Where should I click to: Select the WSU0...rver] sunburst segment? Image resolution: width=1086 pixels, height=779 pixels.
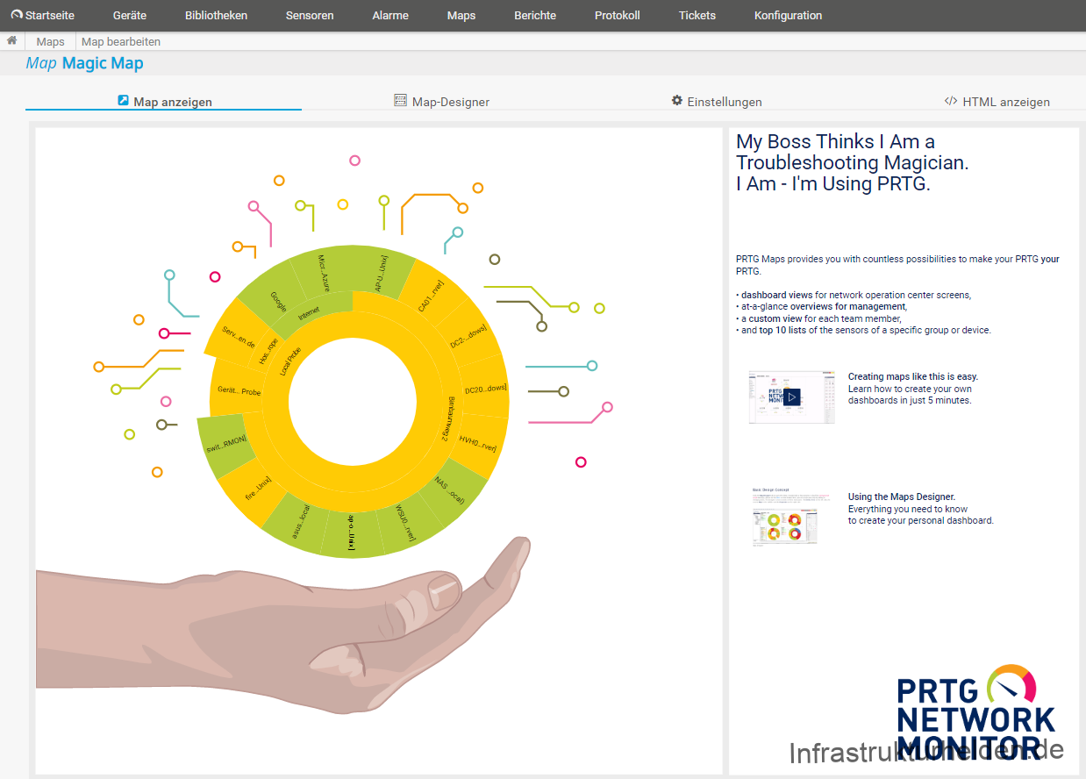404,523
